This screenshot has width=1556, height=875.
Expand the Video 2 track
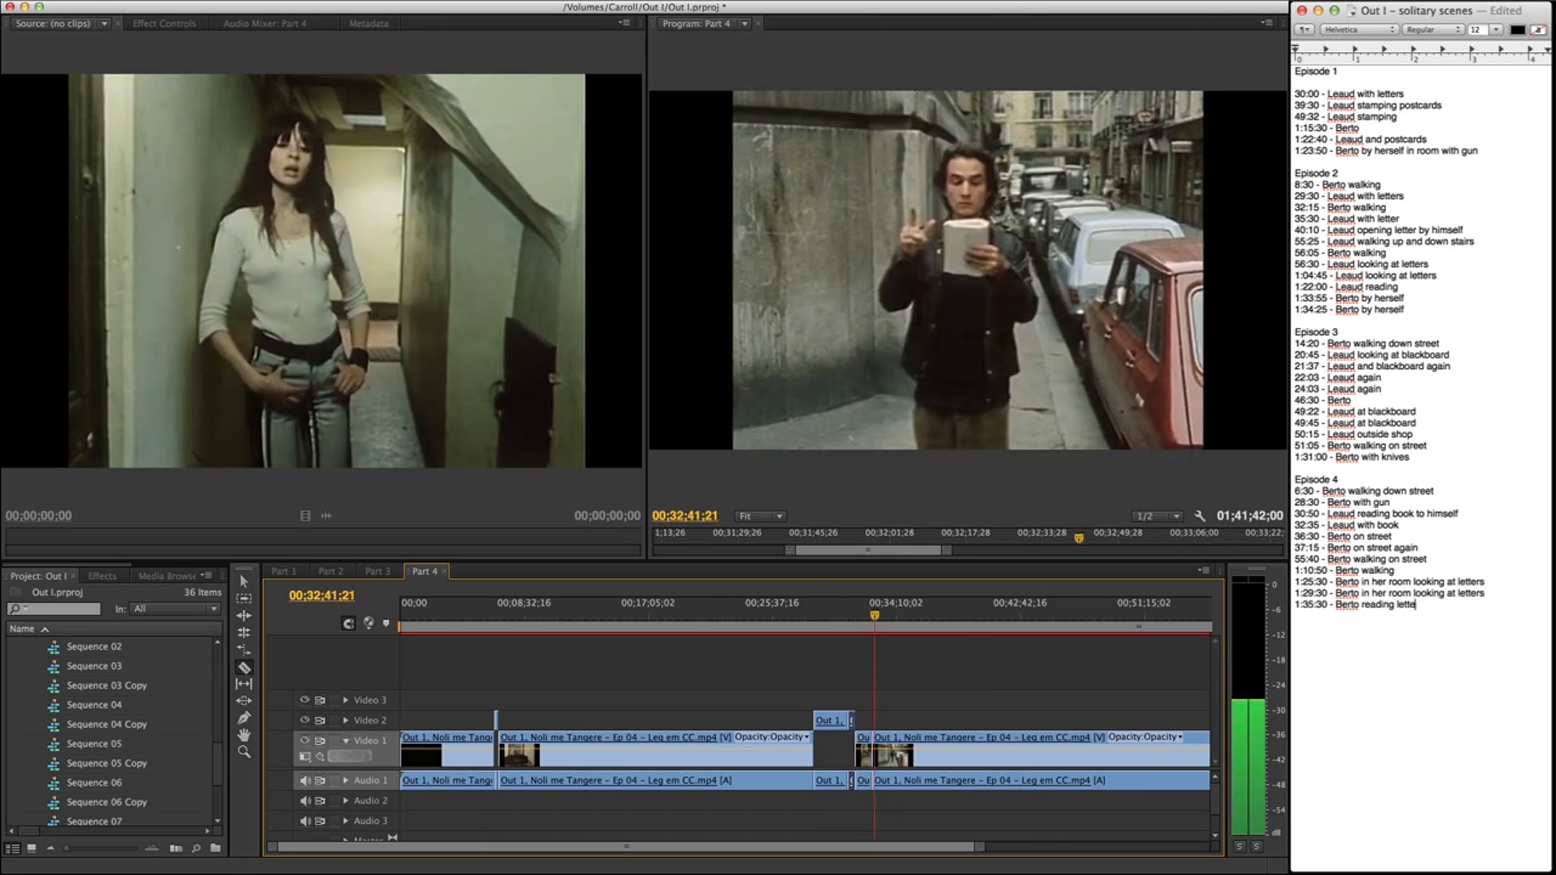[346, 720]
